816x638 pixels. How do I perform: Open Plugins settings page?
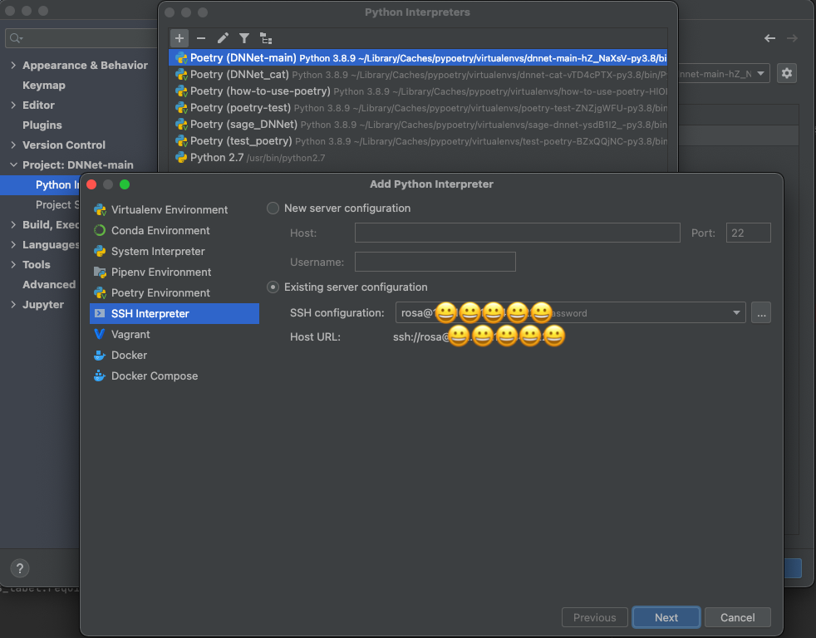(42, 125)
